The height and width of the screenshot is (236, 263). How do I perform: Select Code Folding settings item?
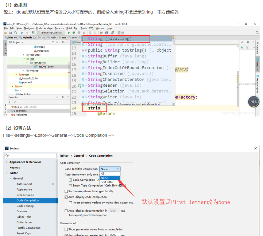pos(25,206)
